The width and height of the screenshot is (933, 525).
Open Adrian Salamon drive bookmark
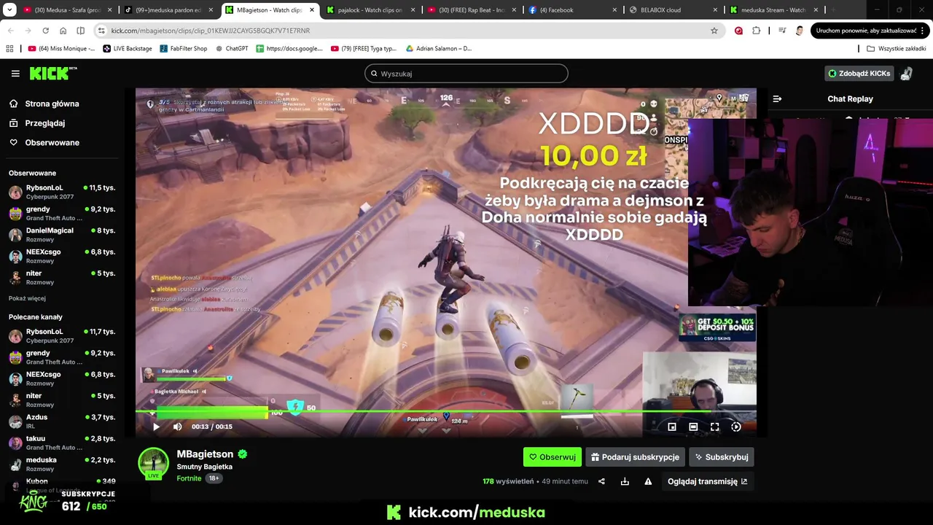point(439,48)
